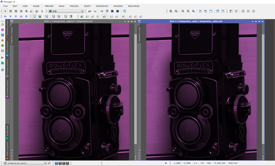
Task: Click vertical scrollbar of integration_unity window
Action: coord(263,89)
